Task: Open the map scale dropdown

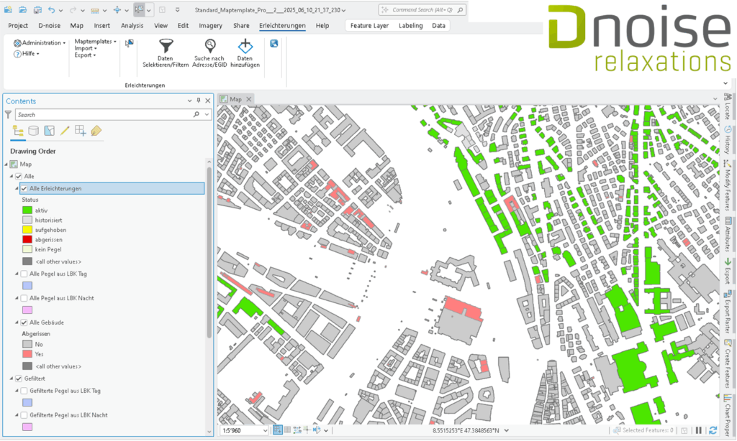Action: 264,430
